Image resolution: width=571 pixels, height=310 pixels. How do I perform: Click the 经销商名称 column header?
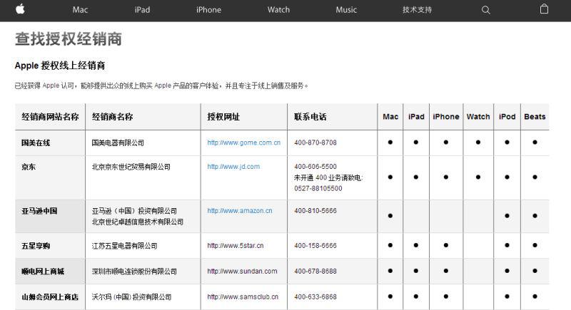click(112, 117)
